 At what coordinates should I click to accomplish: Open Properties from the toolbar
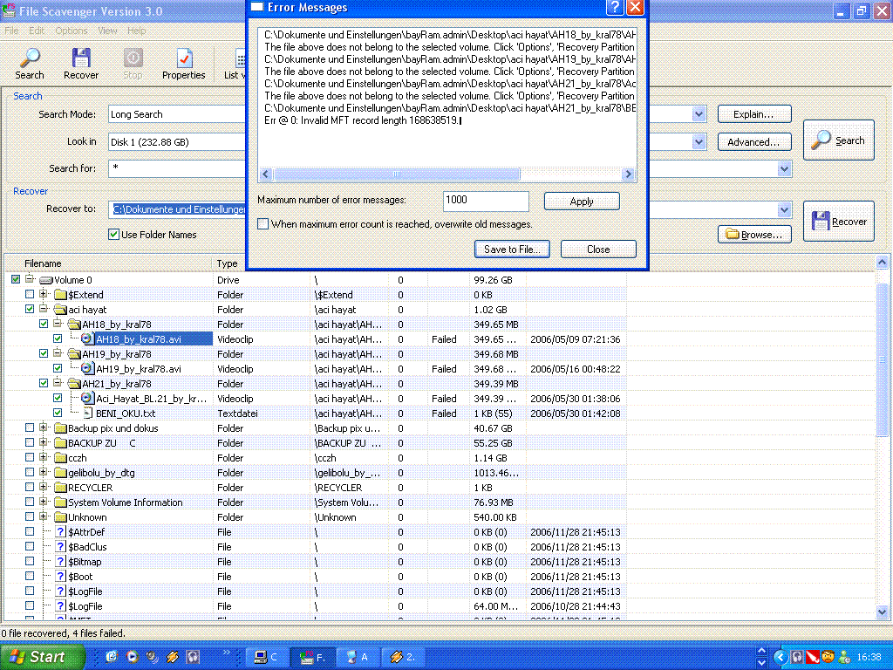coord(183,63)
